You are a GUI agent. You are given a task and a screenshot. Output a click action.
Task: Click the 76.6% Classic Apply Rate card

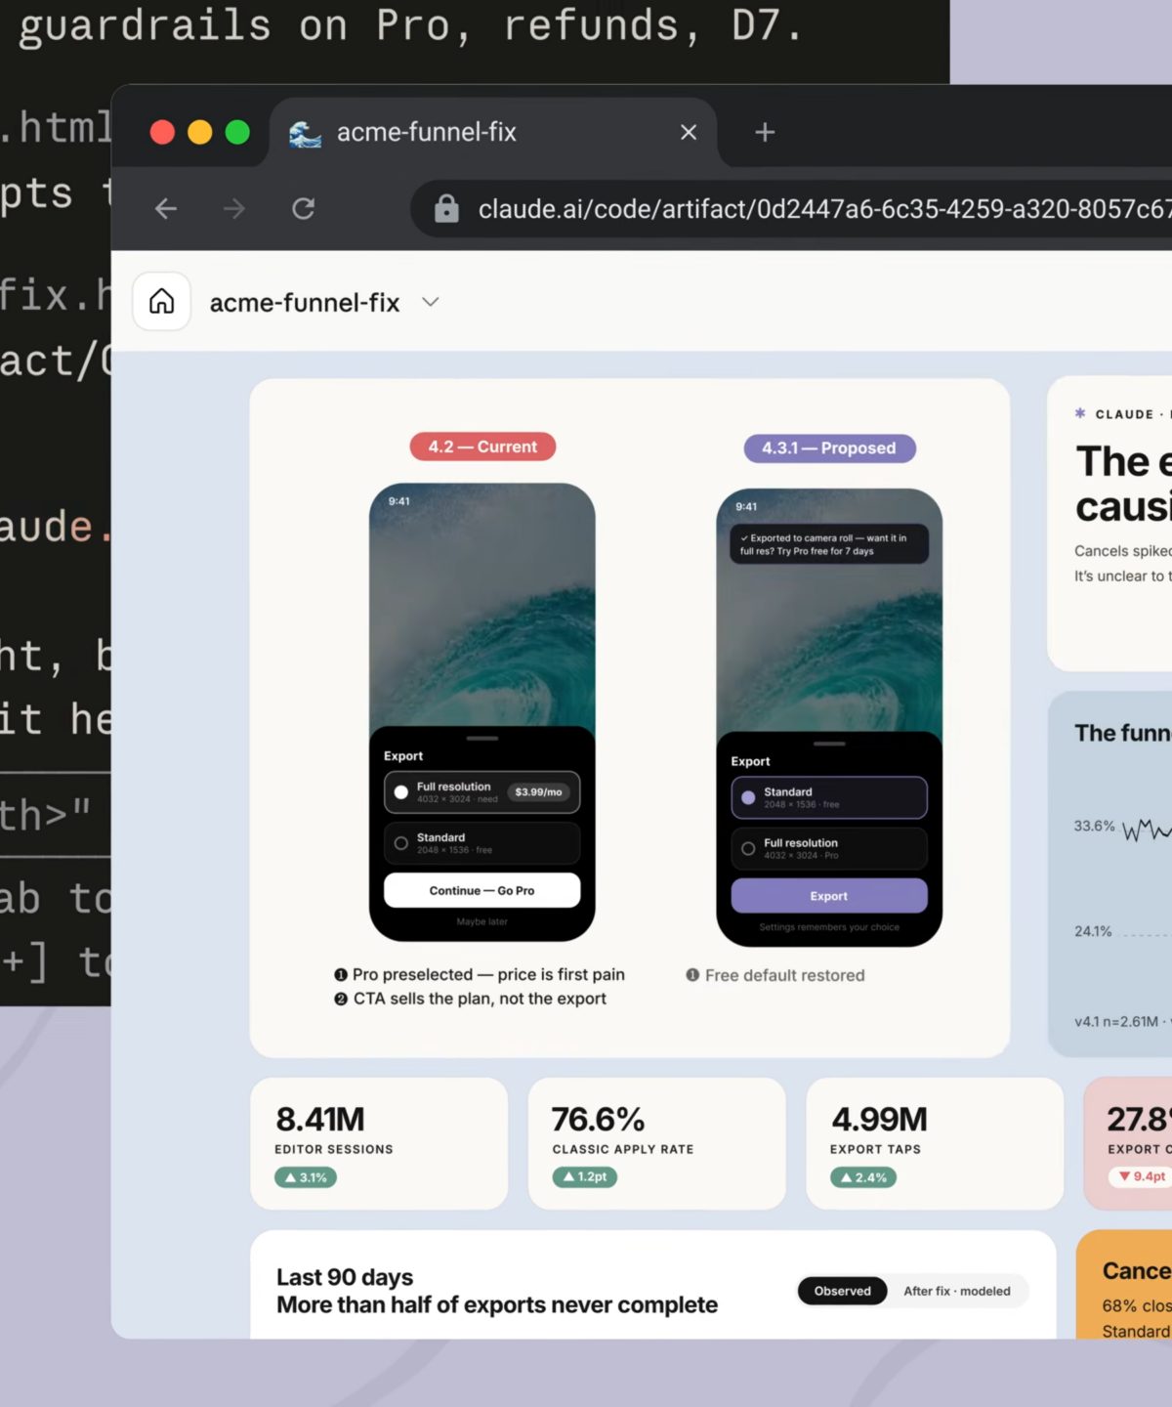(x=656, y=1143)
